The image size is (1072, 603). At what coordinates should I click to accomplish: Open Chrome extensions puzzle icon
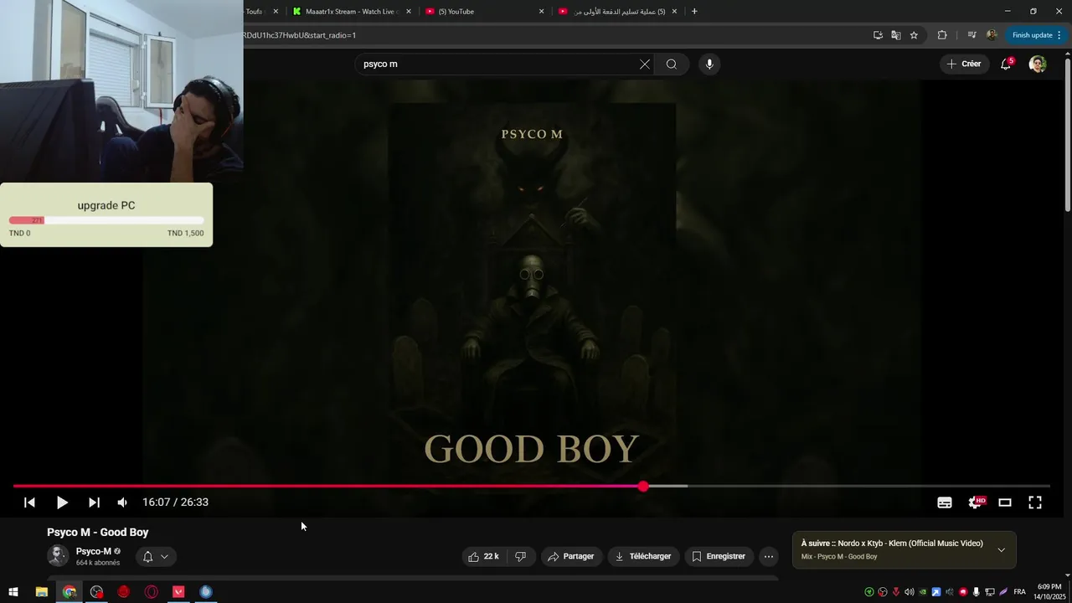942,35
